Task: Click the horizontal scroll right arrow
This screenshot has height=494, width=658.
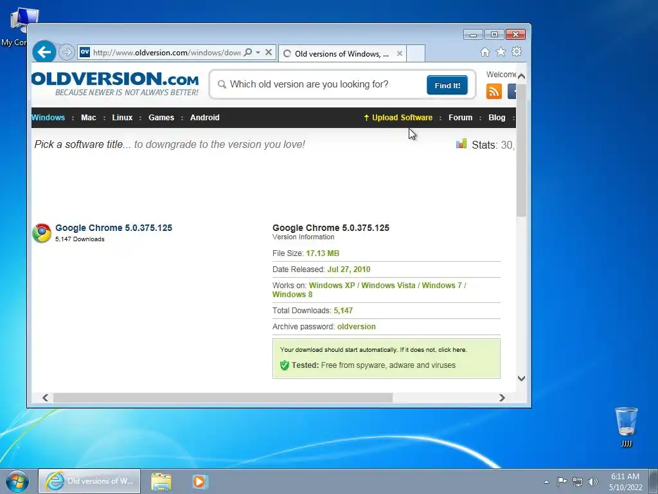Action: pyautogui.click(x=502, y=398)
